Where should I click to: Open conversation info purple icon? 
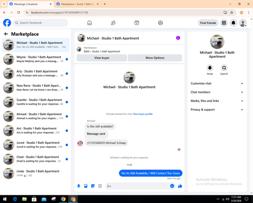178,38
